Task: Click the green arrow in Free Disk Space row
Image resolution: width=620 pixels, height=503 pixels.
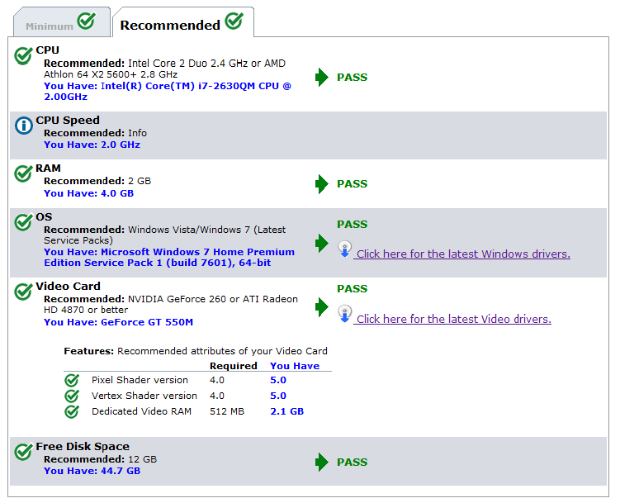Action: 322,462
